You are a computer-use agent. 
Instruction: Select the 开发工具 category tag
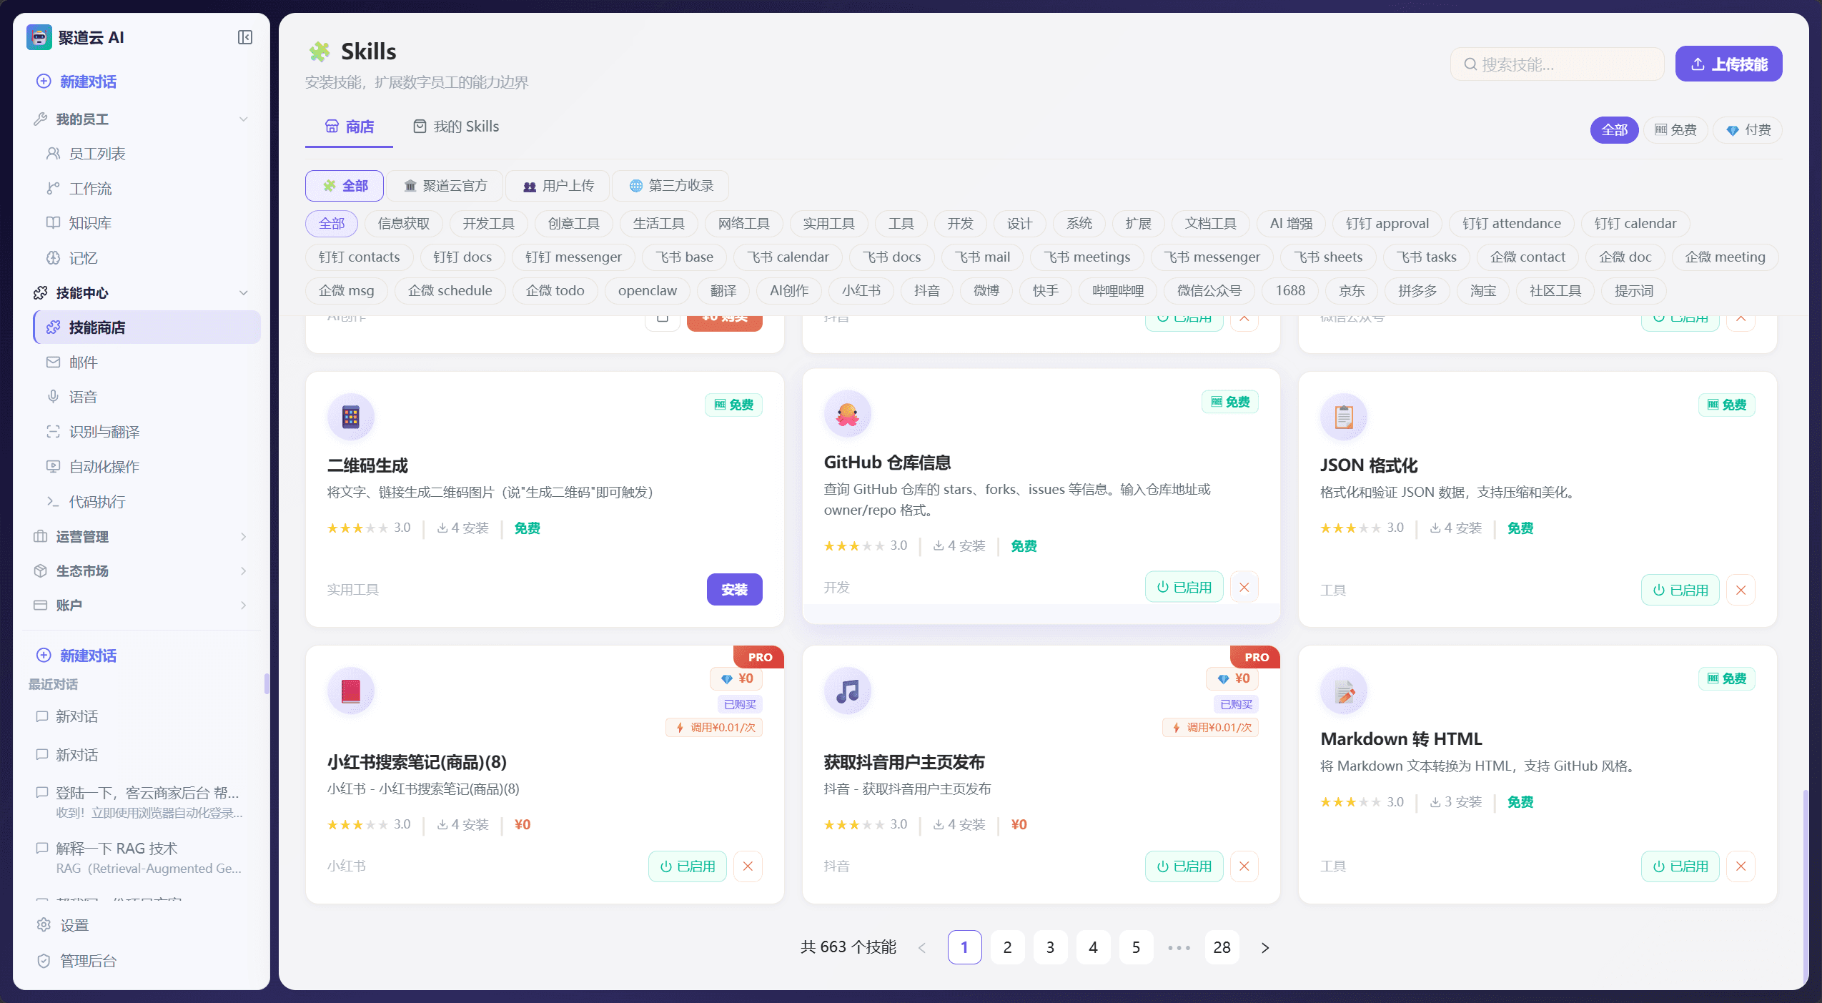(x=488, y=224)
